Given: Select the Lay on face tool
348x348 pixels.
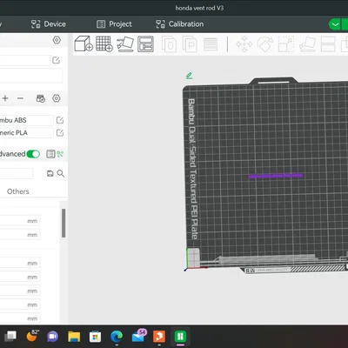Looking at the screenshot, I should [x=307, y=44].
